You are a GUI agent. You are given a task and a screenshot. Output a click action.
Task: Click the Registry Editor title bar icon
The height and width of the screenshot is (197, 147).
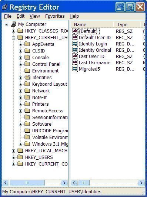5,7
